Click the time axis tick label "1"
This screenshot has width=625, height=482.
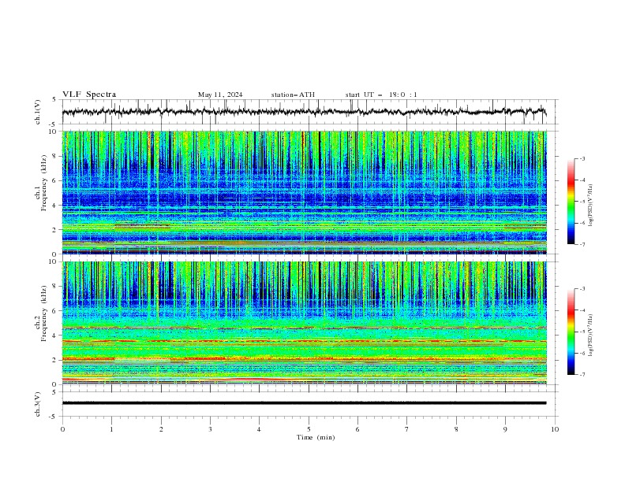[x=111, y=429]
